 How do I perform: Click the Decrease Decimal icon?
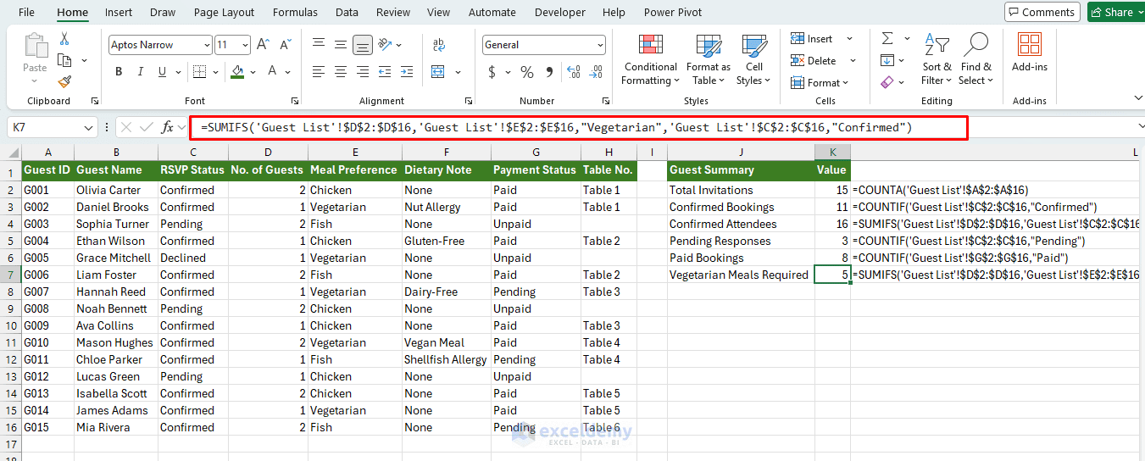(x=594, y=72)
